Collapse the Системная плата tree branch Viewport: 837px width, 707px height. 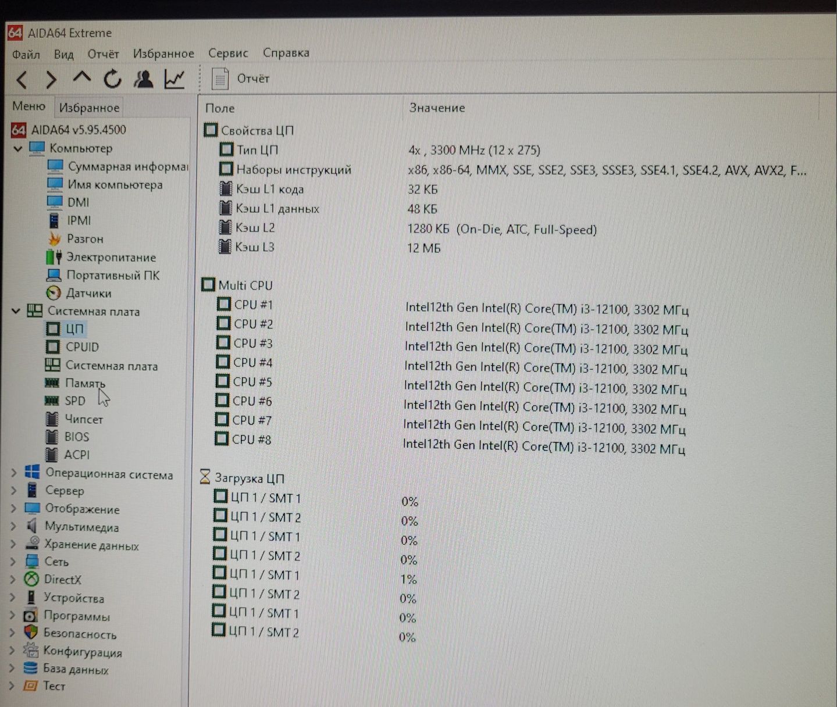(x=16, y=311)
